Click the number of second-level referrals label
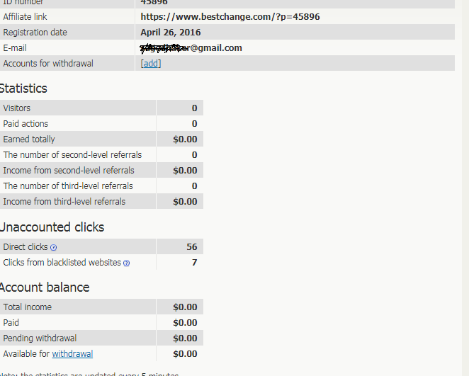This screenshot has width=469, height=376. [72, 155]
